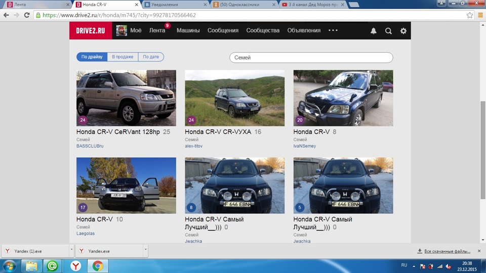Open Yandex.exe downloaded file

pos(109,251)
